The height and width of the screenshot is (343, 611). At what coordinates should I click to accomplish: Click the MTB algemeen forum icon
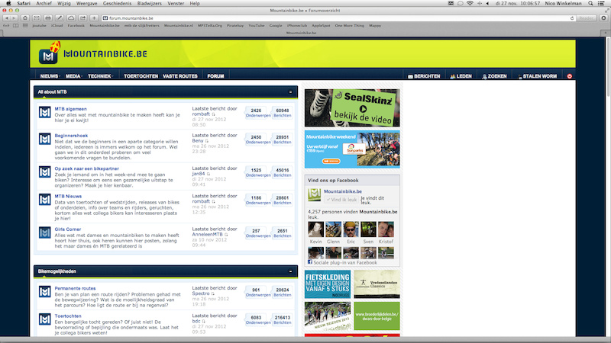pos(44,114)
